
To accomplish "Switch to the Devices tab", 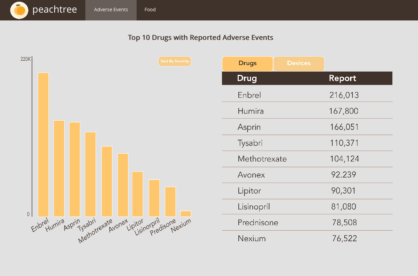I will point(299,63).
